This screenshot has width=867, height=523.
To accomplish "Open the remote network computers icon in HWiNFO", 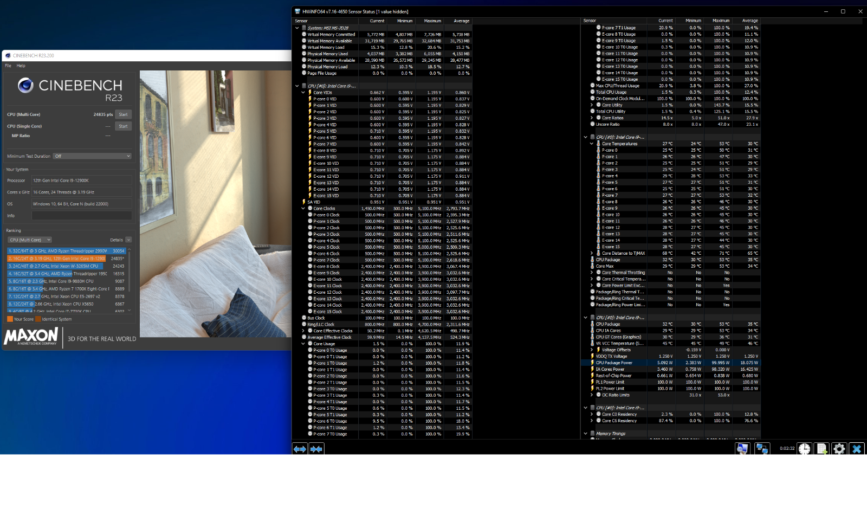I will coord(762,449).
